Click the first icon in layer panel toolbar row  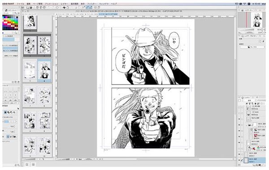pyautogui.click(x=247, y=104)
